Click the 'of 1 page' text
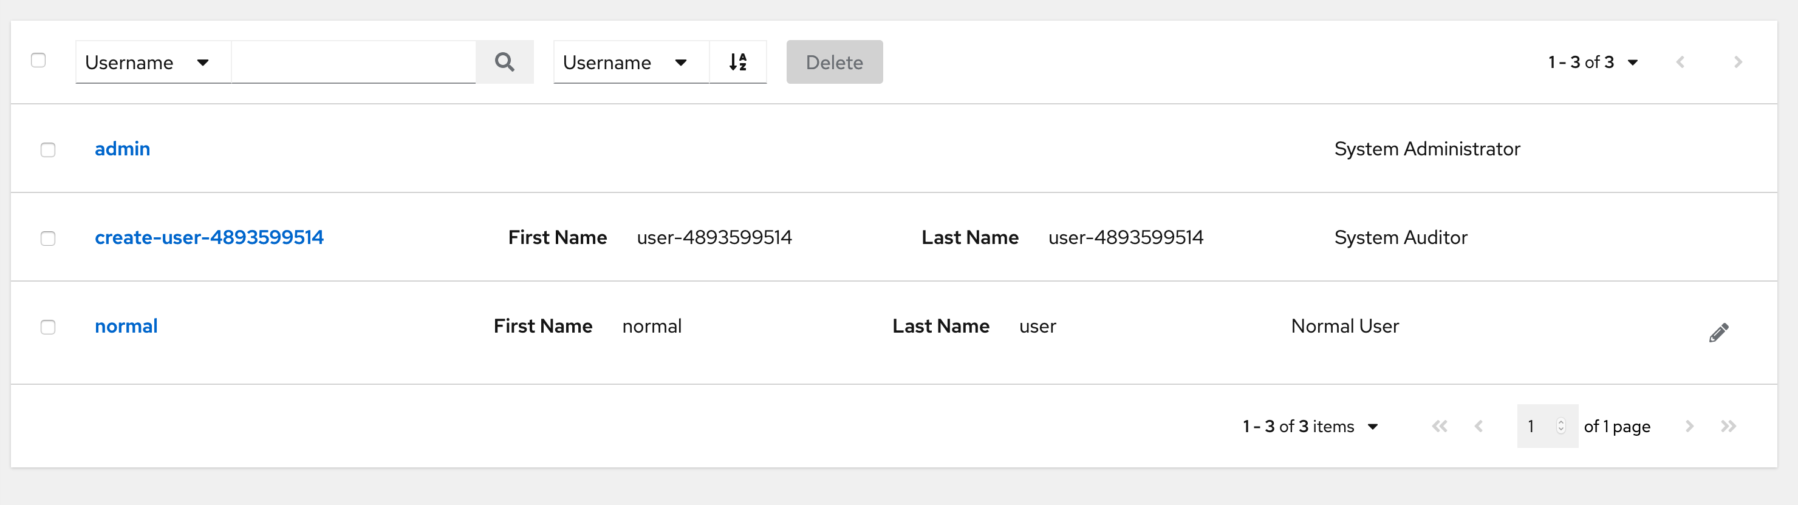This screenshot has width=1798, height=505. [x=1616, y=426]
